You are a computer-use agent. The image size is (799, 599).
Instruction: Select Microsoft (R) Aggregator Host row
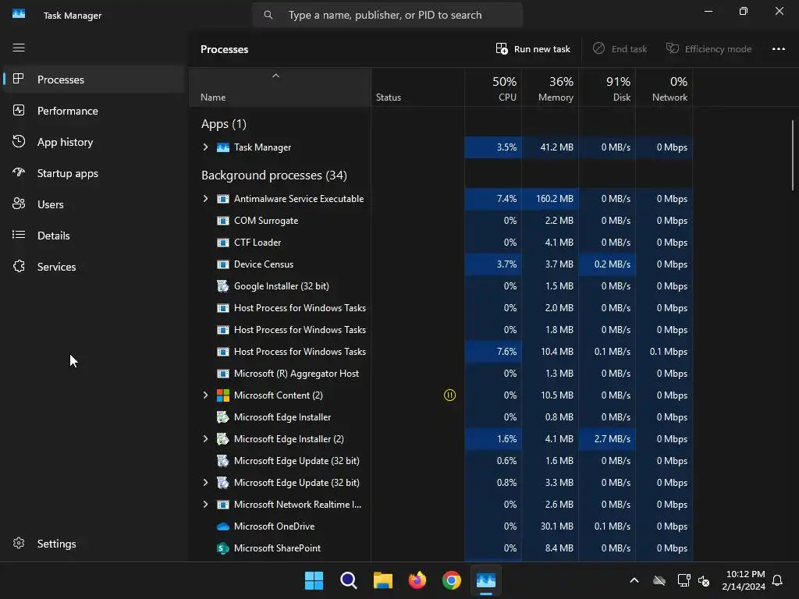[x=441, y=374]
